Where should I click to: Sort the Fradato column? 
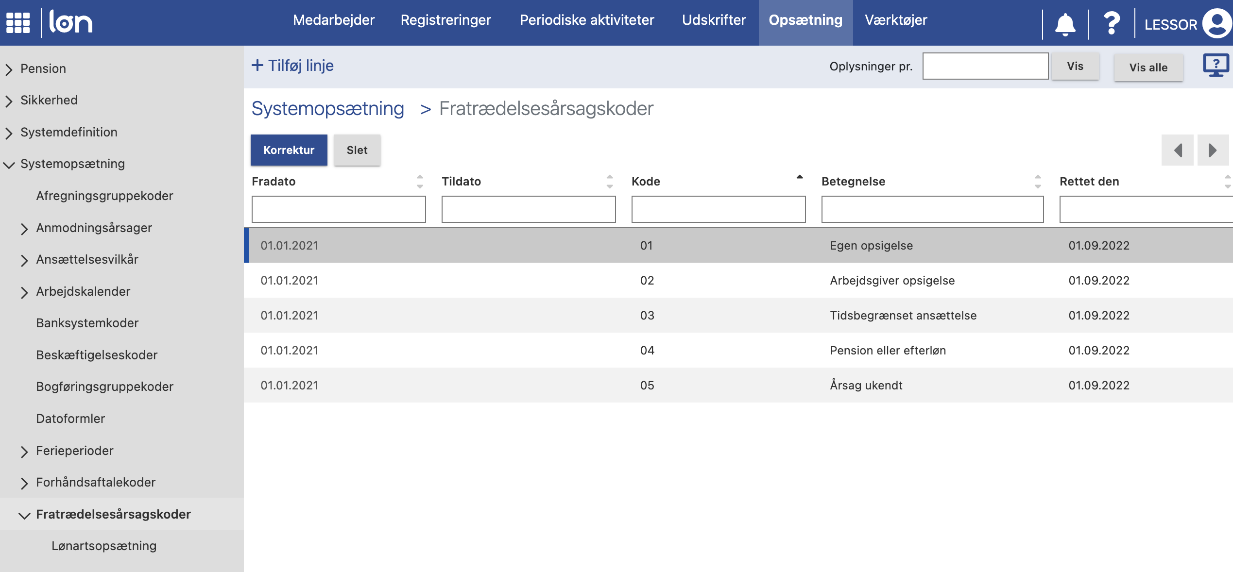click(419, 181)
